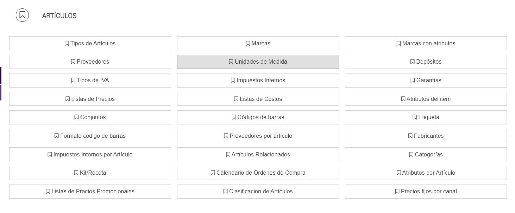
Task: Open Calendario de Órdenes de Compra
Action: 258,173
